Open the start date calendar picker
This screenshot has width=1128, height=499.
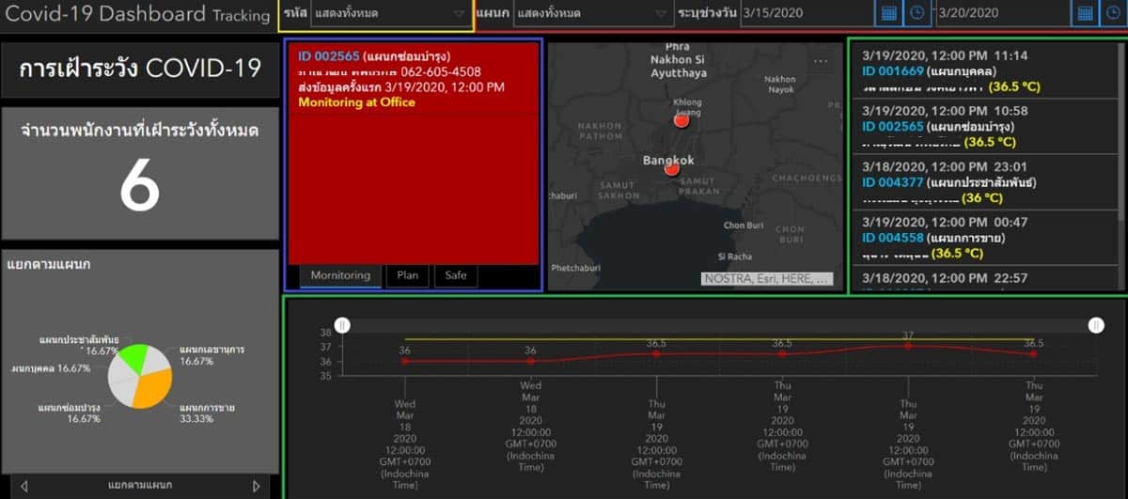[887, 13]
